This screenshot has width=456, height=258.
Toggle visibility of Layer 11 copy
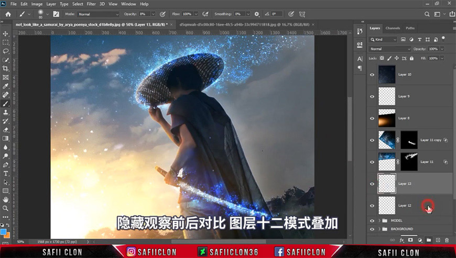tap(372, 140)
